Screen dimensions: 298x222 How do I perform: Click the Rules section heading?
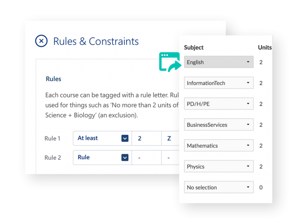coord(54,79)
